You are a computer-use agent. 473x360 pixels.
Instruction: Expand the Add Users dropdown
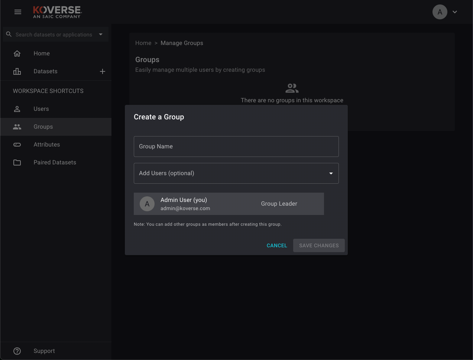(x=331, y=173)
